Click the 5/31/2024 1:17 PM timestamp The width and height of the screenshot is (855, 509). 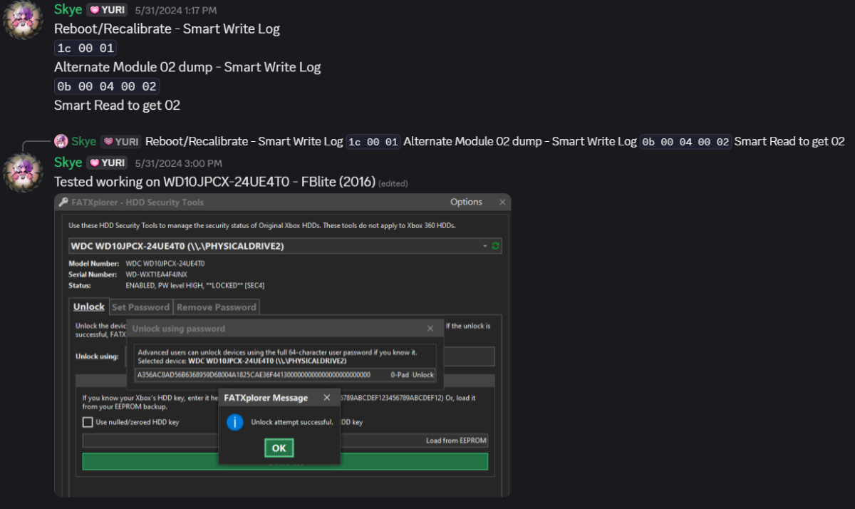tap(176, 11)
